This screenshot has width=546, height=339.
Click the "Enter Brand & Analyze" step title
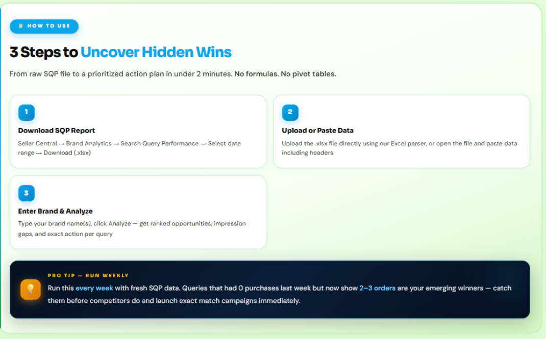tap(56, 212)
